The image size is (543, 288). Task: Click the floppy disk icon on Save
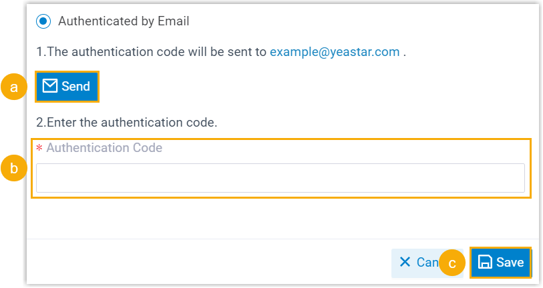click(486, 263)
